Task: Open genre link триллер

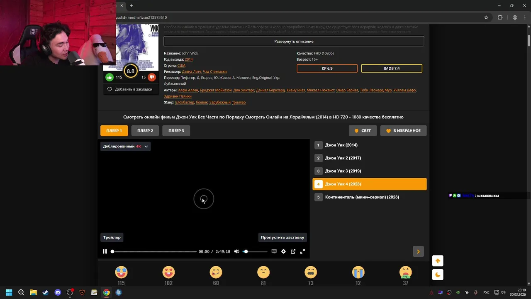Action: 239,102
